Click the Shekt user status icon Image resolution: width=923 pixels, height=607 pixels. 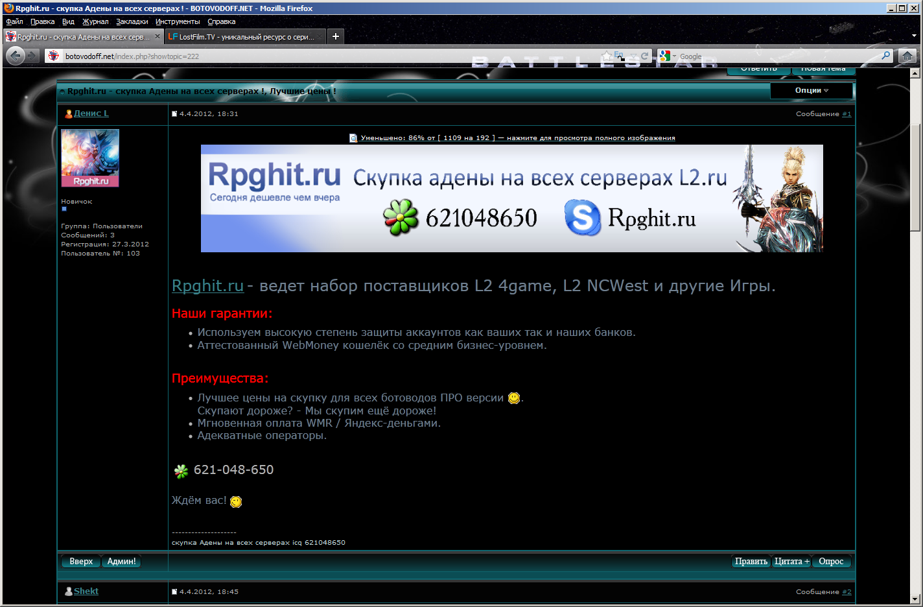click(x=69, y=591)
